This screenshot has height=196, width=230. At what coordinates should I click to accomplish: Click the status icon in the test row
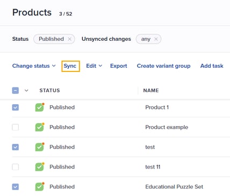tap(40, 147)
